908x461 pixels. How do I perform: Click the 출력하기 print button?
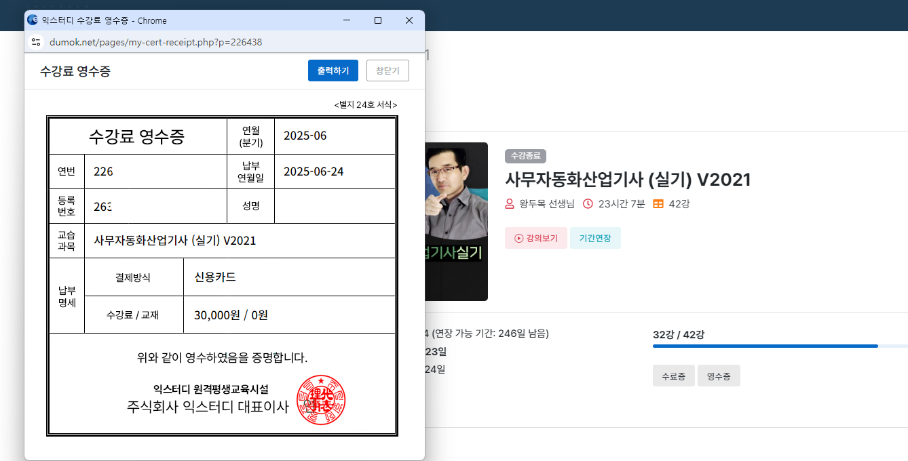pos(333,71)
